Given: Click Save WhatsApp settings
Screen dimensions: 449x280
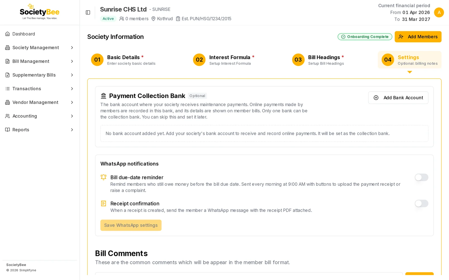Looking at the screenshot, I should [x=131, y=225].
